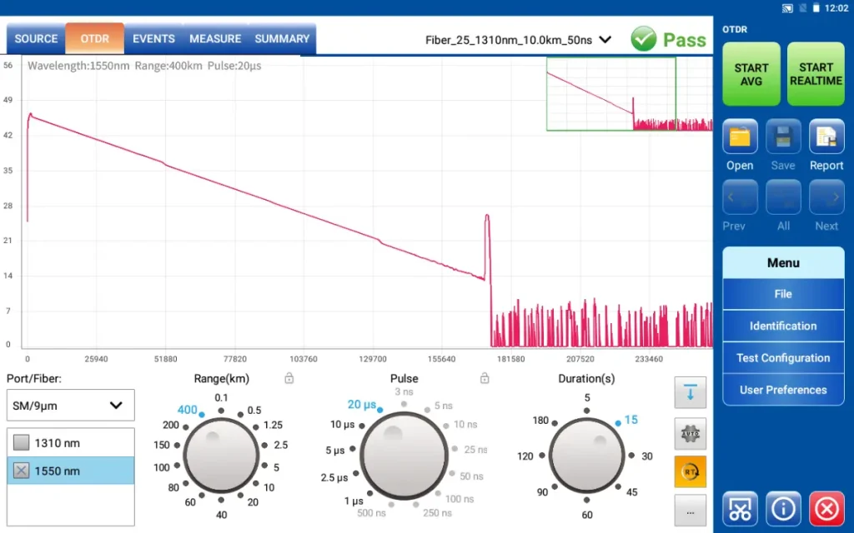Image resolution: width=854 pixels, height=533 pixels.
Task: Toggle the Range lock icon
Action: coord(289,378)
